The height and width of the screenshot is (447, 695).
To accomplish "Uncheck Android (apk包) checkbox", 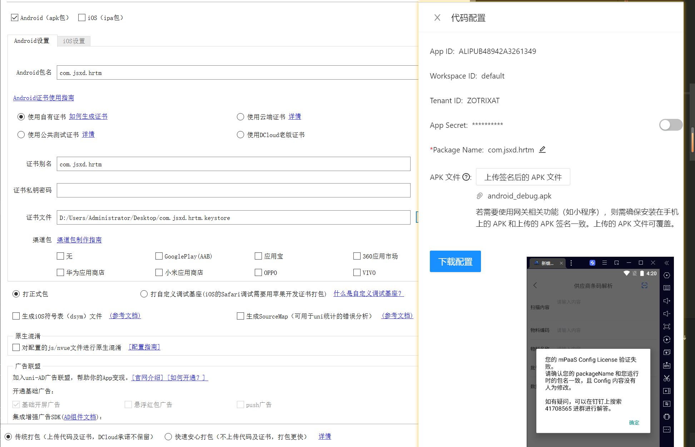I will click(15, 17).
